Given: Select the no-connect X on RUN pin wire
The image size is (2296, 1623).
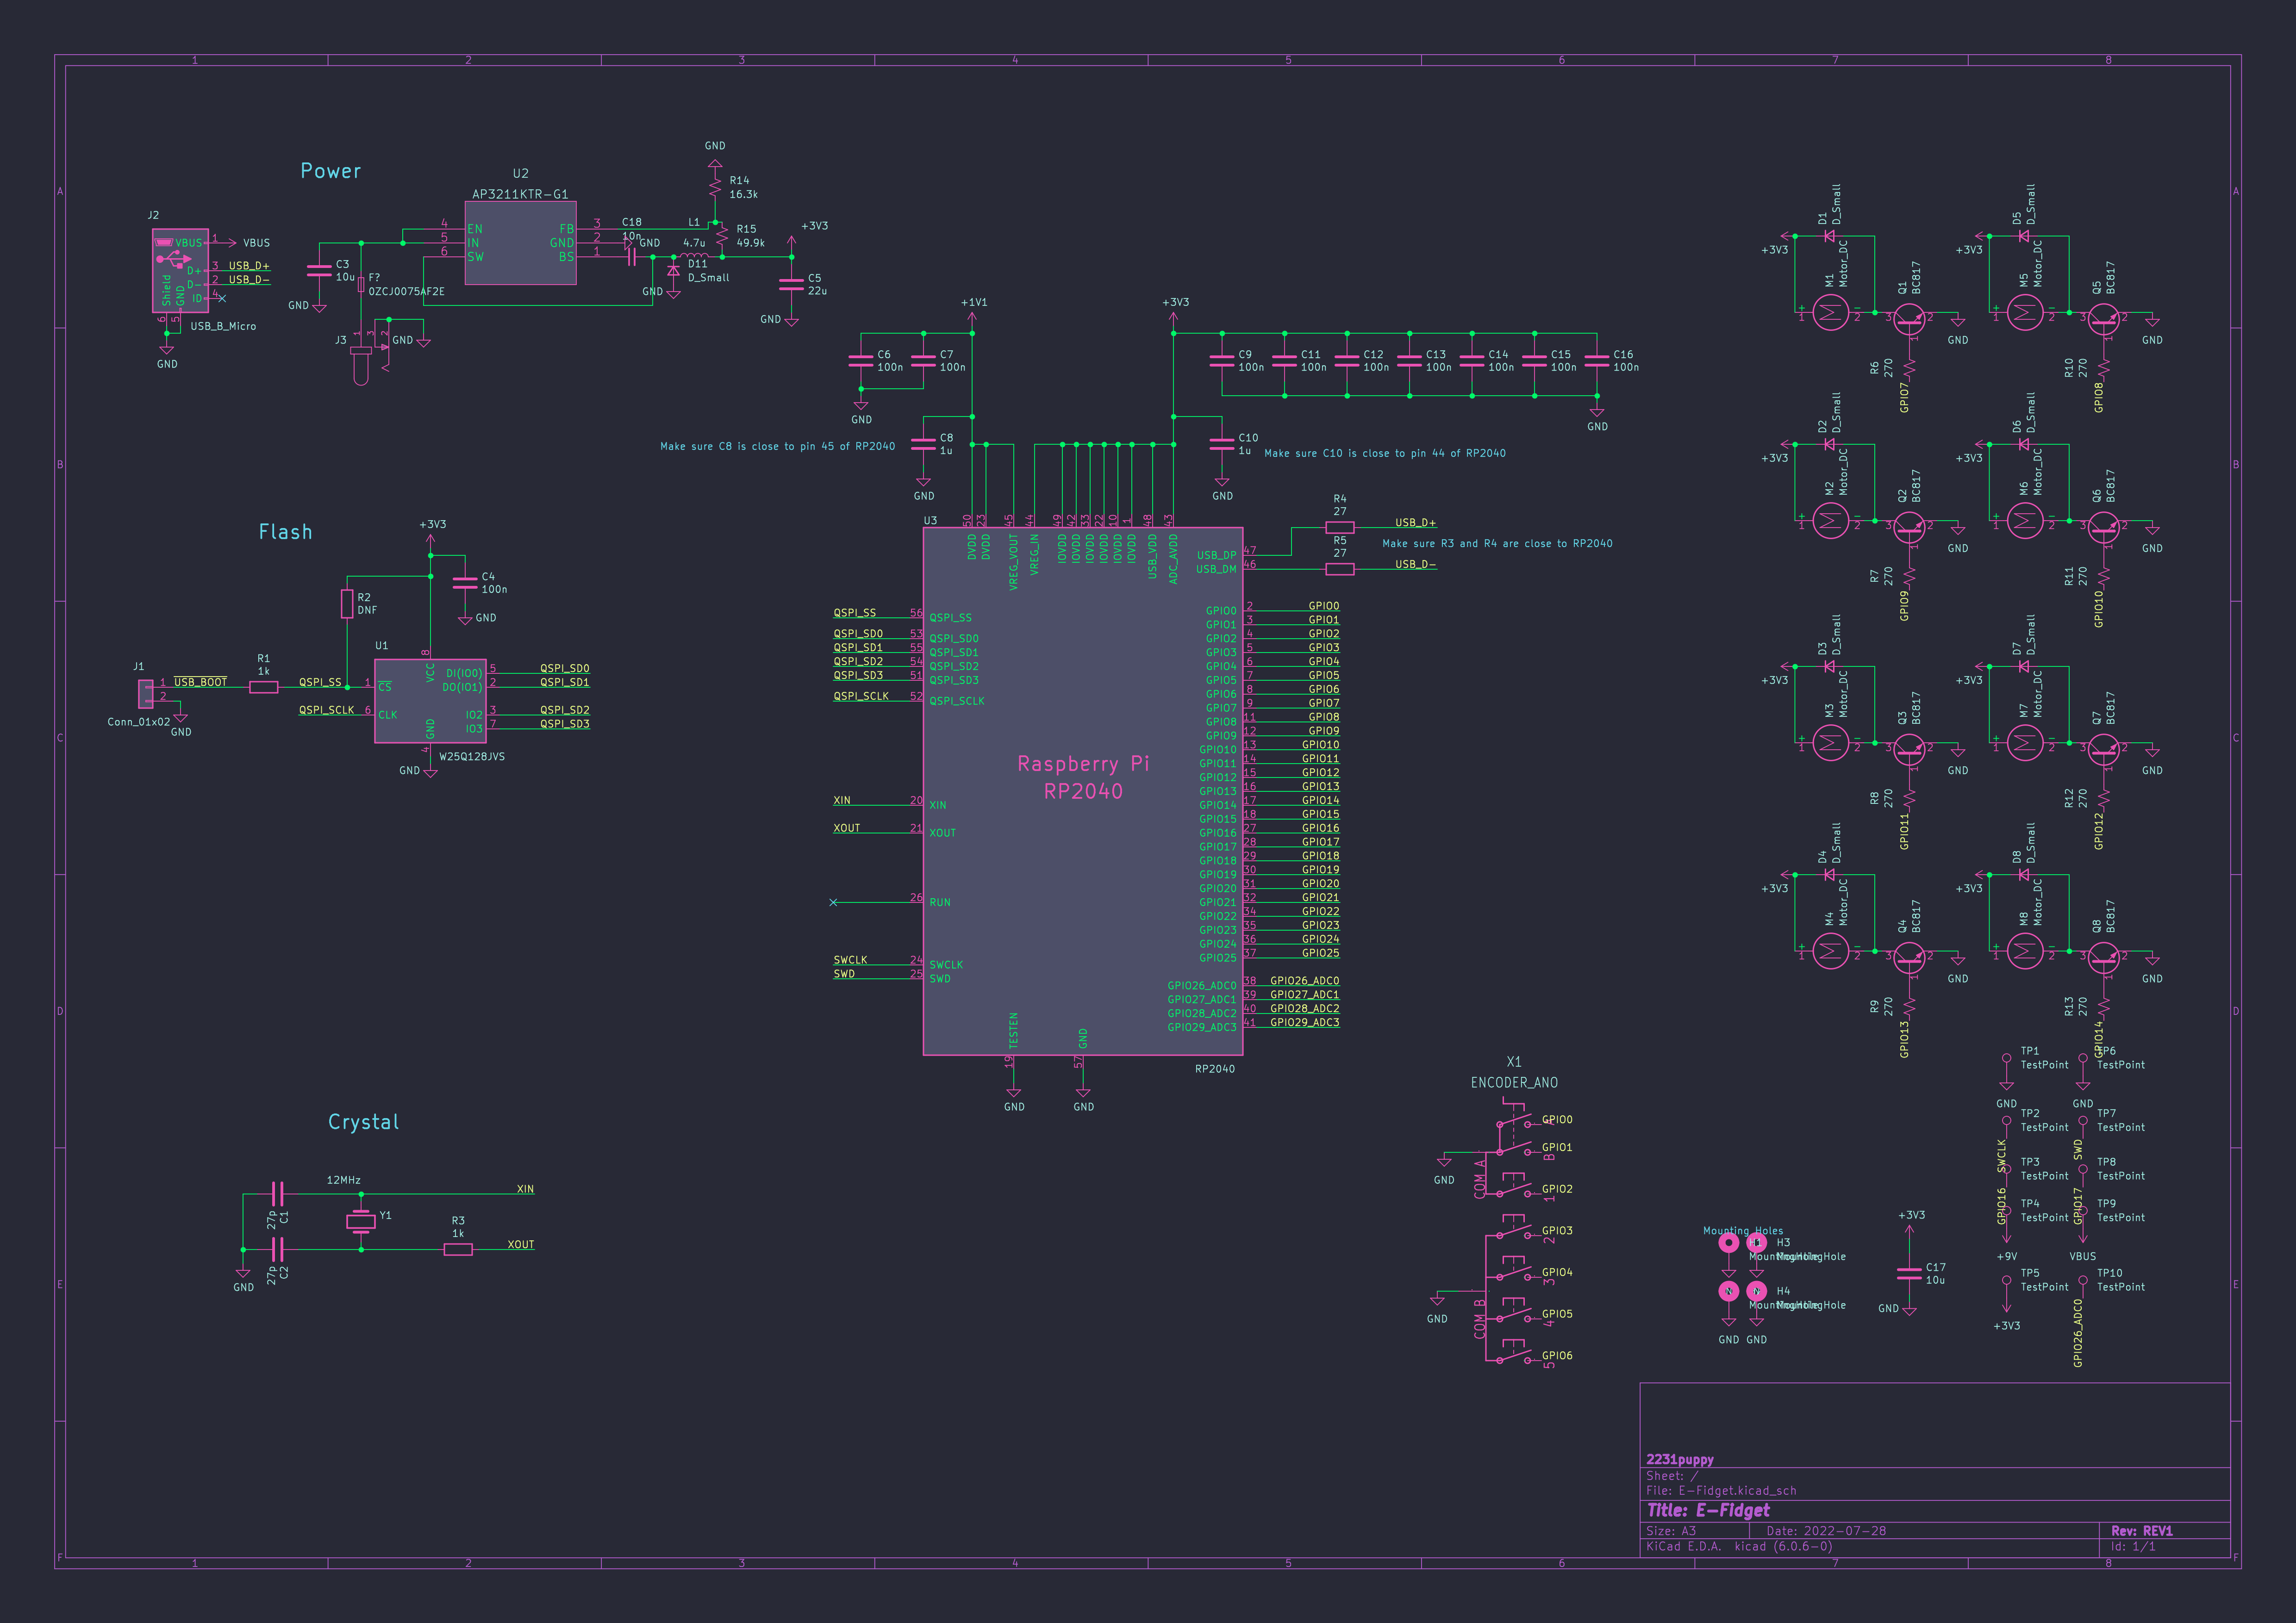Looking at the screenshot, I should click(833, 902).
